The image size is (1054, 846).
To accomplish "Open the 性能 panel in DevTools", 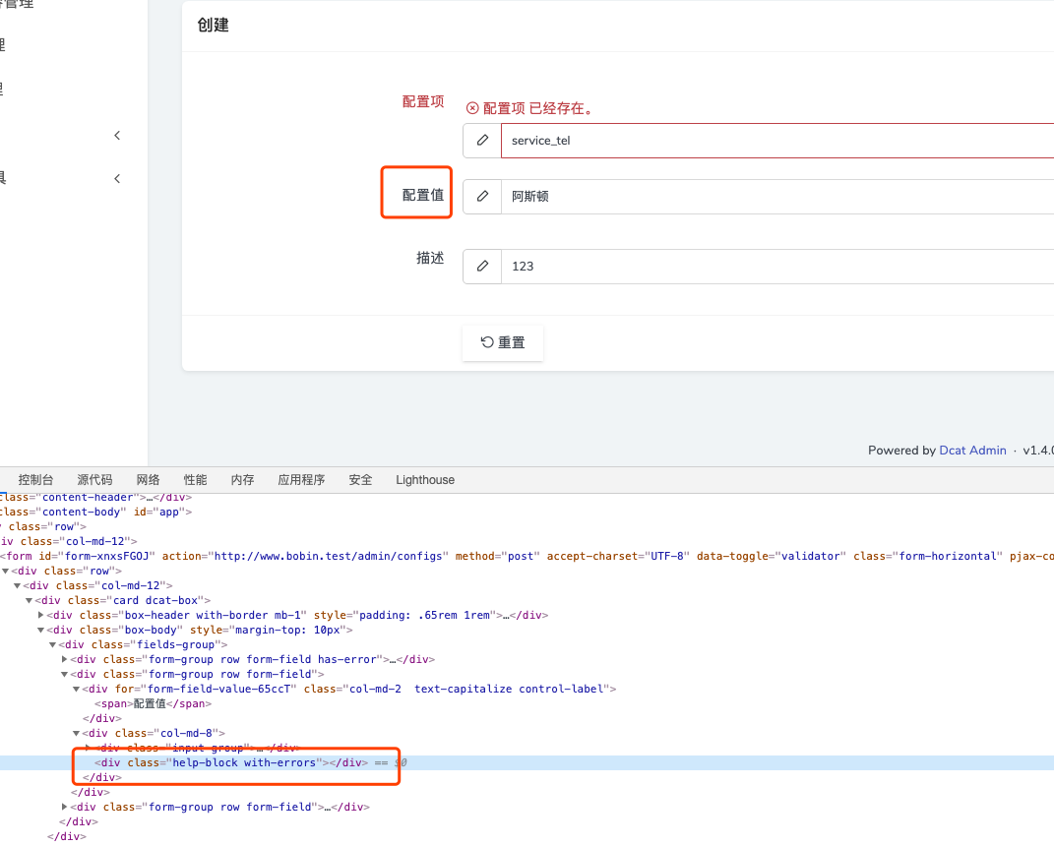I will tap(195, 479).
